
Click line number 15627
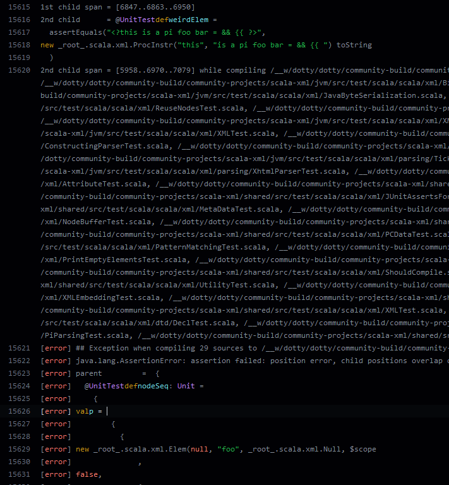click(x=19, y=424)
